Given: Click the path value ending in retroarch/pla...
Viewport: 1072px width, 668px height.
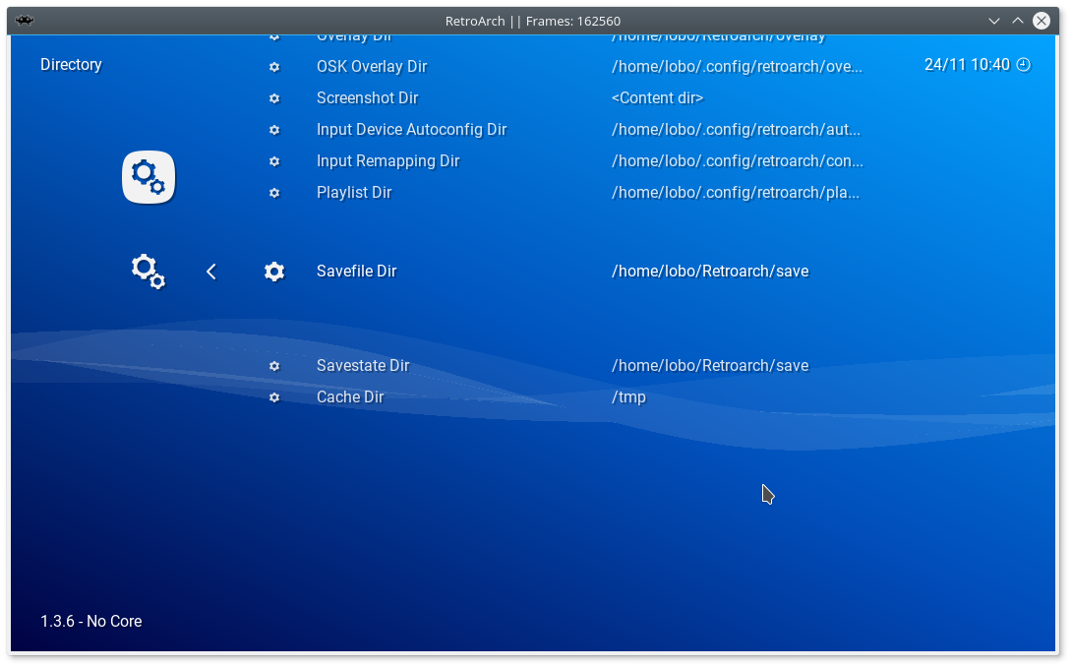Looking at the screenshot, I should click(736, 192).
